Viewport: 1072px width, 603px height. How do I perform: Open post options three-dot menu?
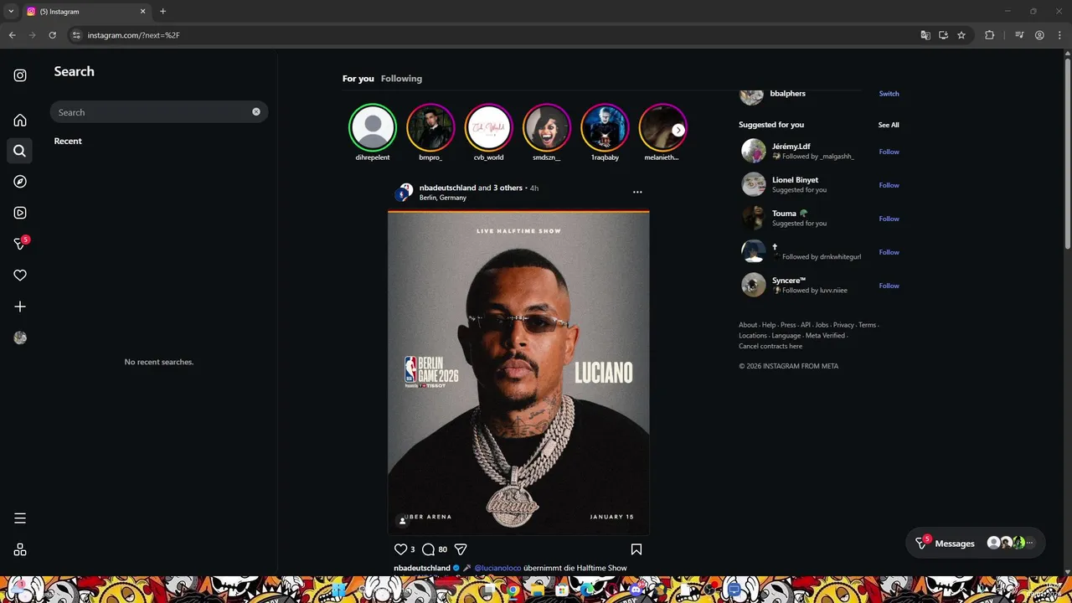pos(637,192)
